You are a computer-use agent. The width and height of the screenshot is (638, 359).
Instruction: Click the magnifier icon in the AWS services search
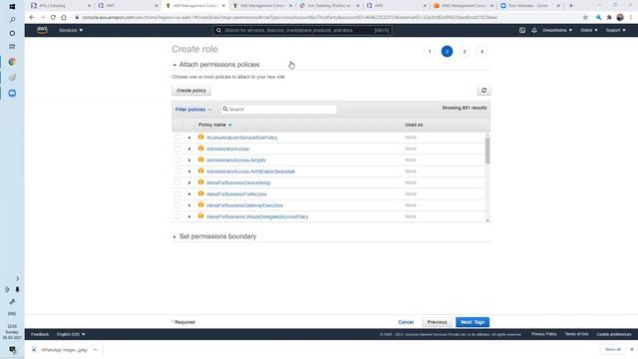click(218, 30)
